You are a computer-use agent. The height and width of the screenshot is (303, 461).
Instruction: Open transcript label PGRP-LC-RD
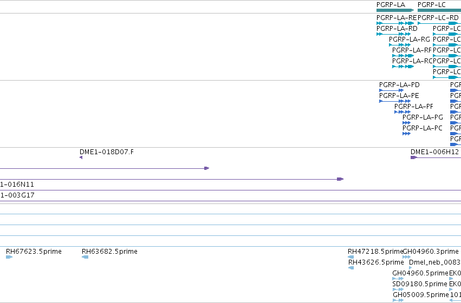click(438, 18)
